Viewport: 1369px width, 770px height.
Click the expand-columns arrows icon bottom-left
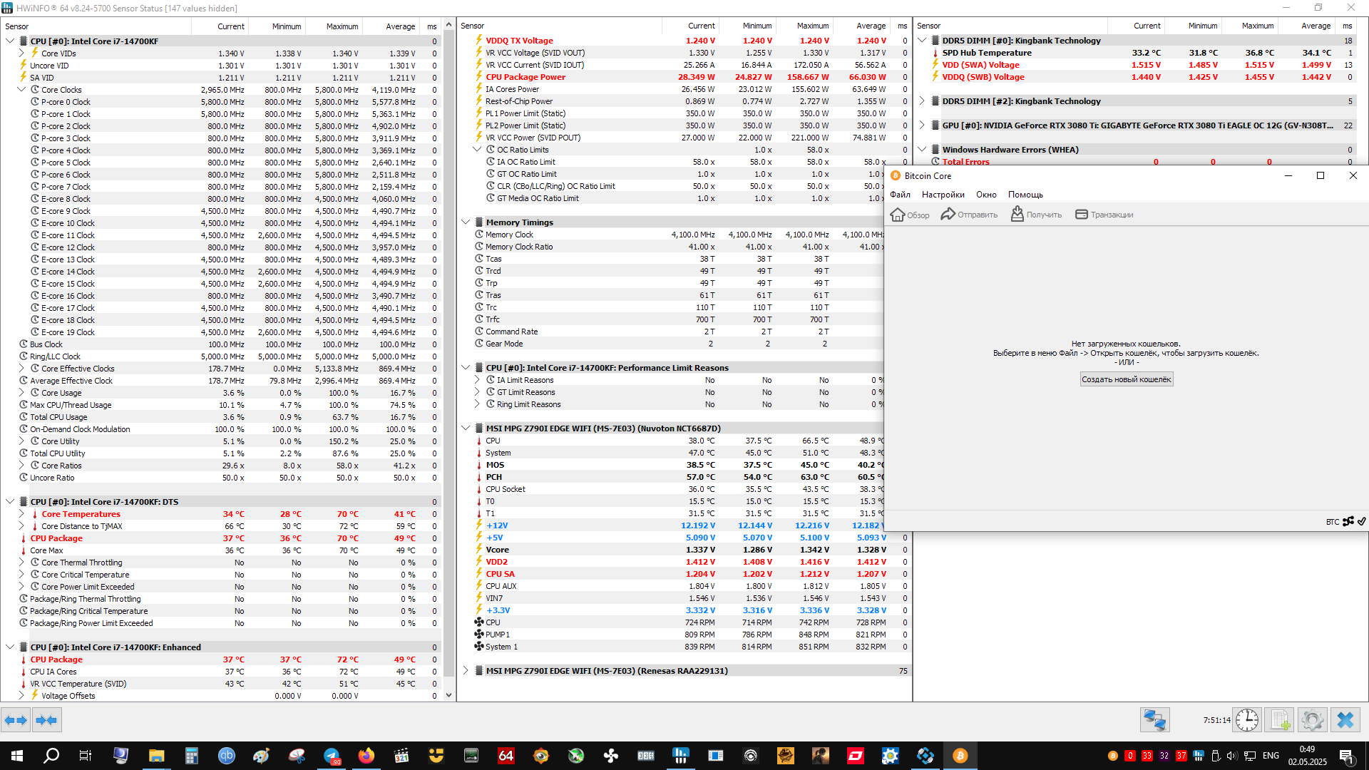[16, 720]
